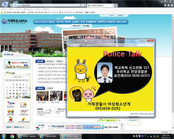Check the 'don't show today' popup checkbox
This screenshot has width=174, height=139.
[x=152, y=114]
